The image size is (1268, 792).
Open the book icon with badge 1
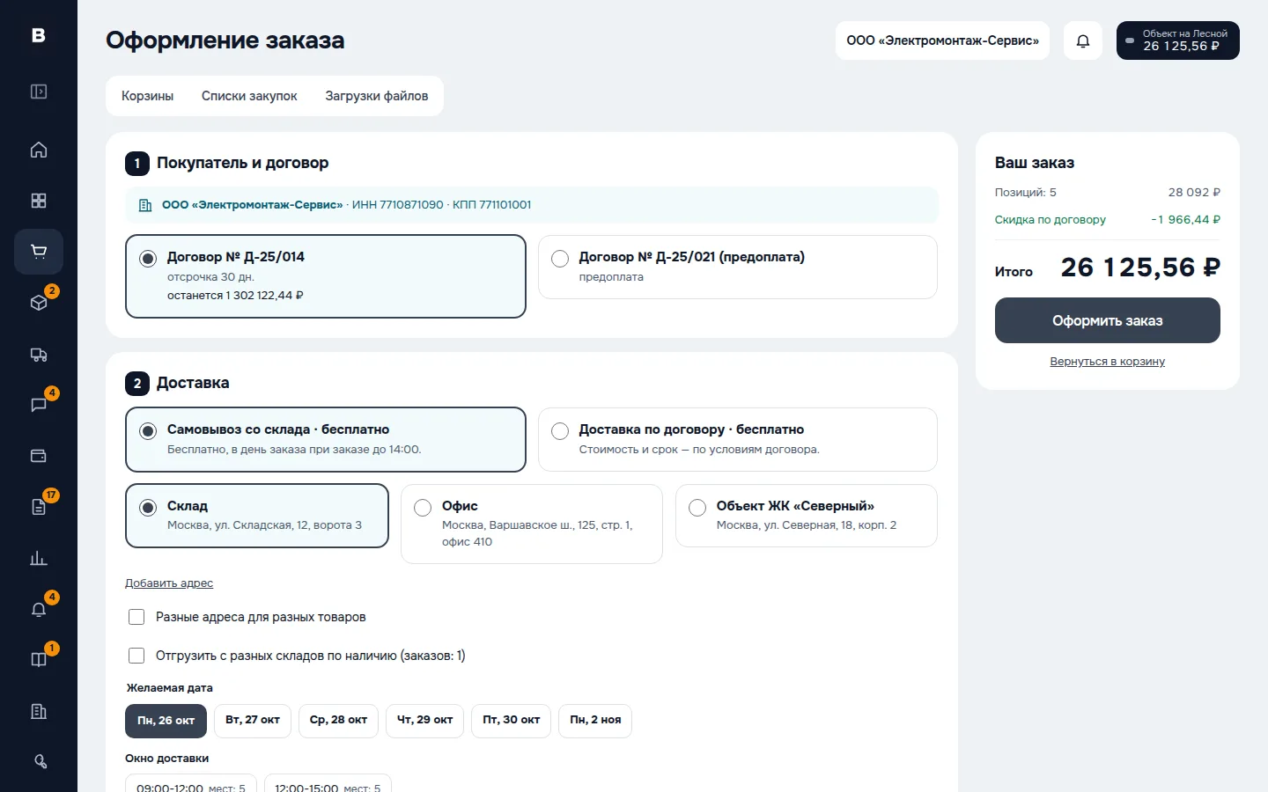coord(39,660)
